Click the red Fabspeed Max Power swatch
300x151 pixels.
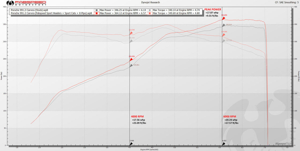point(97,13)
